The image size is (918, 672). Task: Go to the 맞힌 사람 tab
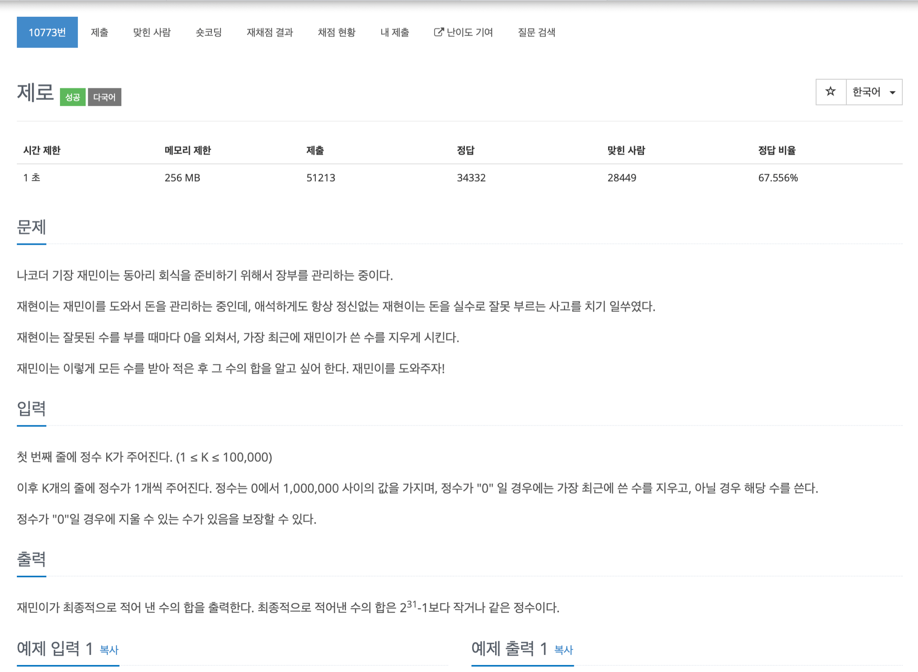[x=152, y=32]
